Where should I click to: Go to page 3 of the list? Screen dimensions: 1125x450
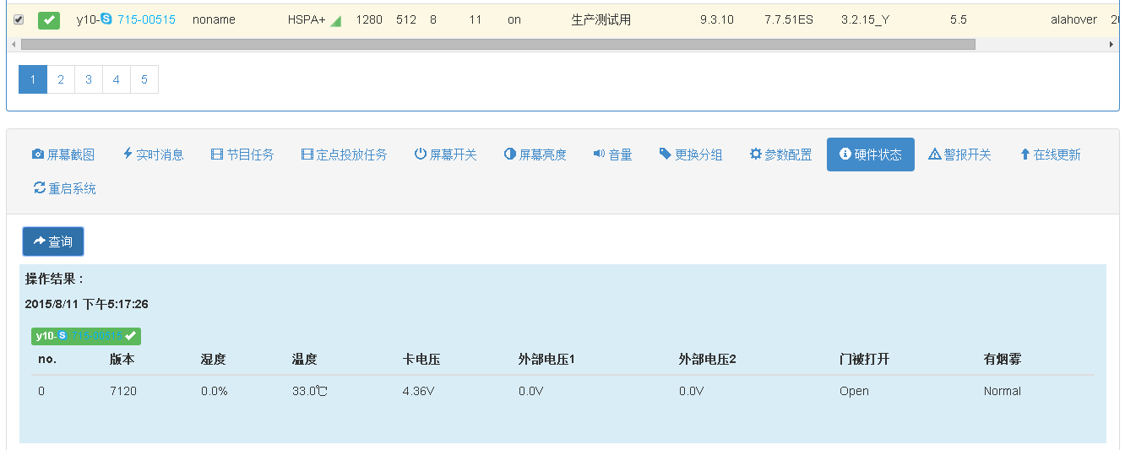[89, 79]
